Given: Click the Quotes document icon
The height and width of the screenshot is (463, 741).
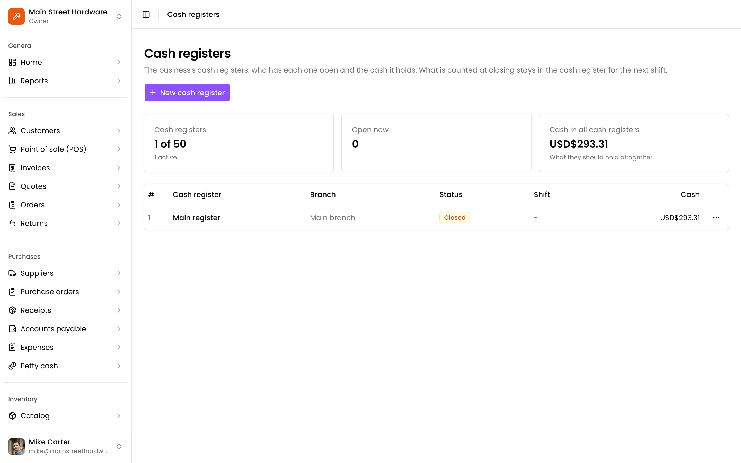Looking at the screenshot, I should 12,186.
